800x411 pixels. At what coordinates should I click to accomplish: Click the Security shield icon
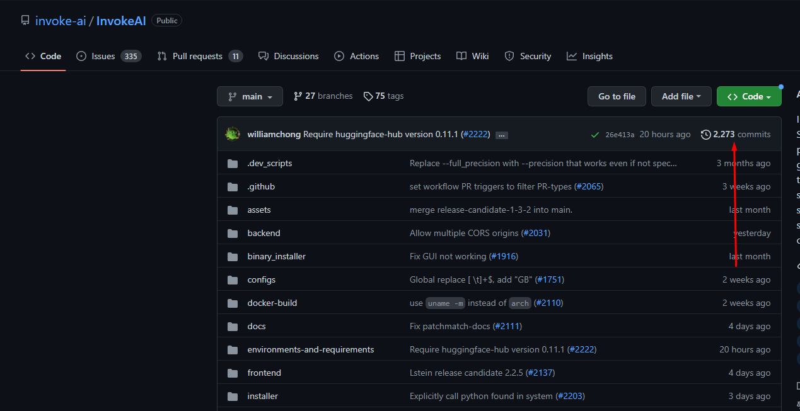pyautogui.click(x=509, y=56)
